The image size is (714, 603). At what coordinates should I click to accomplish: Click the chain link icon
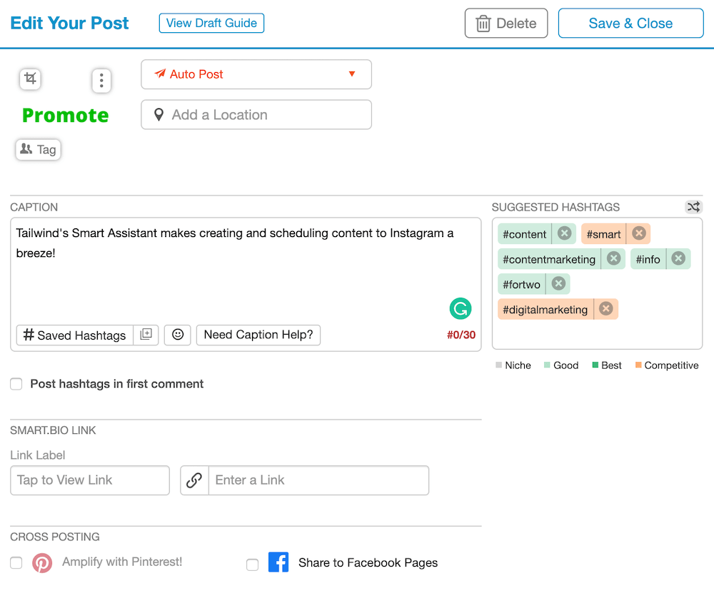click(x=194, y=480)
